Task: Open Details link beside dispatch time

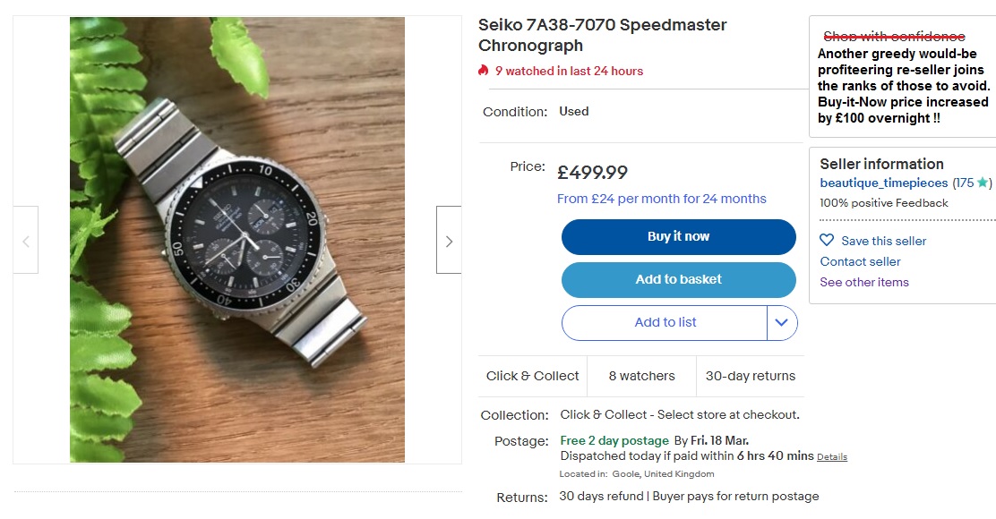Action: click(x=831, y=456)
